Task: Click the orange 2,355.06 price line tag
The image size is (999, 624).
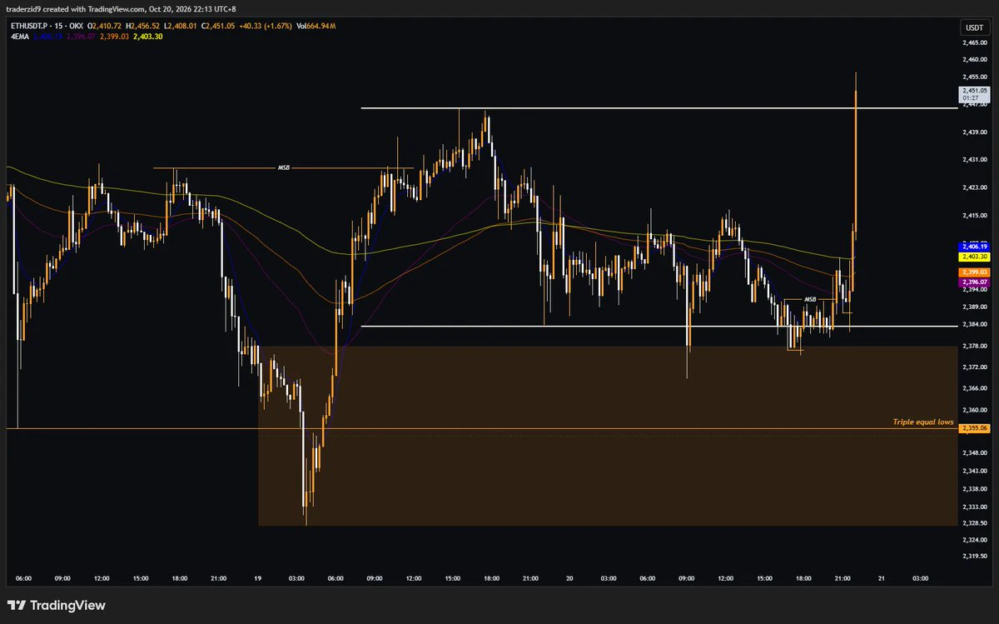Action: click(974, 428)
